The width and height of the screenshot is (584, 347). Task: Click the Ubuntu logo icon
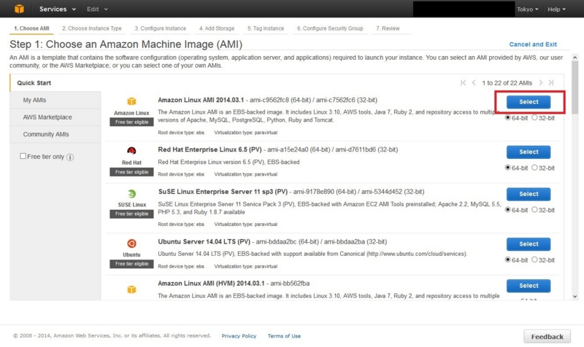(131, 243)
